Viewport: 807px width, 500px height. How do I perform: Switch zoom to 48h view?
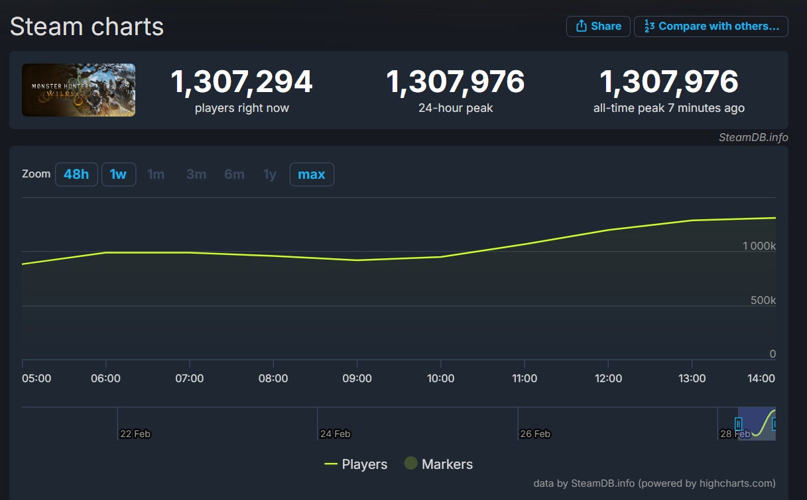76,174
